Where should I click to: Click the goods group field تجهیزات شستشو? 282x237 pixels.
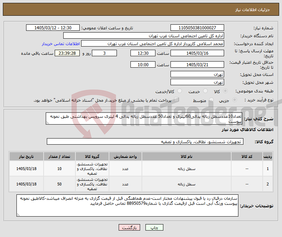point(145,141)
